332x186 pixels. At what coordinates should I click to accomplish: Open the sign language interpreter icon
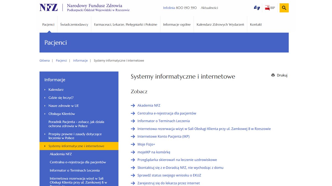(x=257, y=8)
